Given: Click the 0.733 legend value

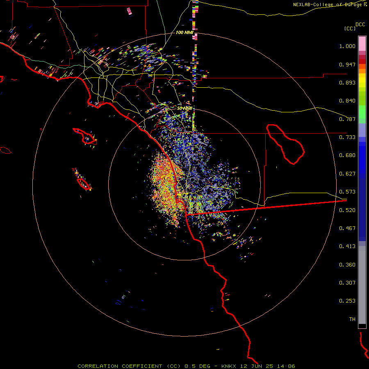Looking at the screenshot, I should tap(347, 137).
